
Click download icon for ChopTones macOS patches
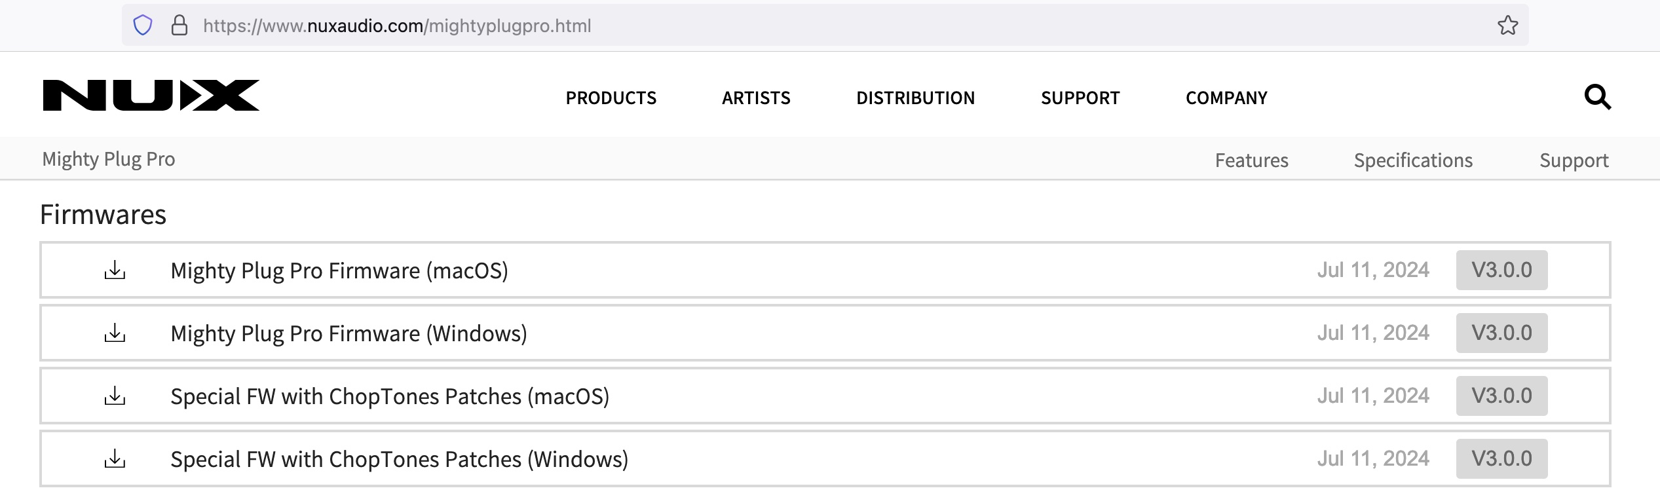[115, 396]
